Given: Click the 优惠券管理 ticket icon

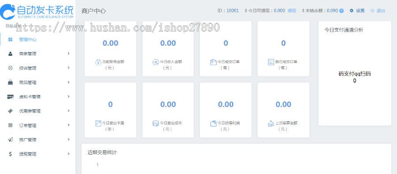Looking at the screenshot, I should pyautogui.click(x=11, y=111).
